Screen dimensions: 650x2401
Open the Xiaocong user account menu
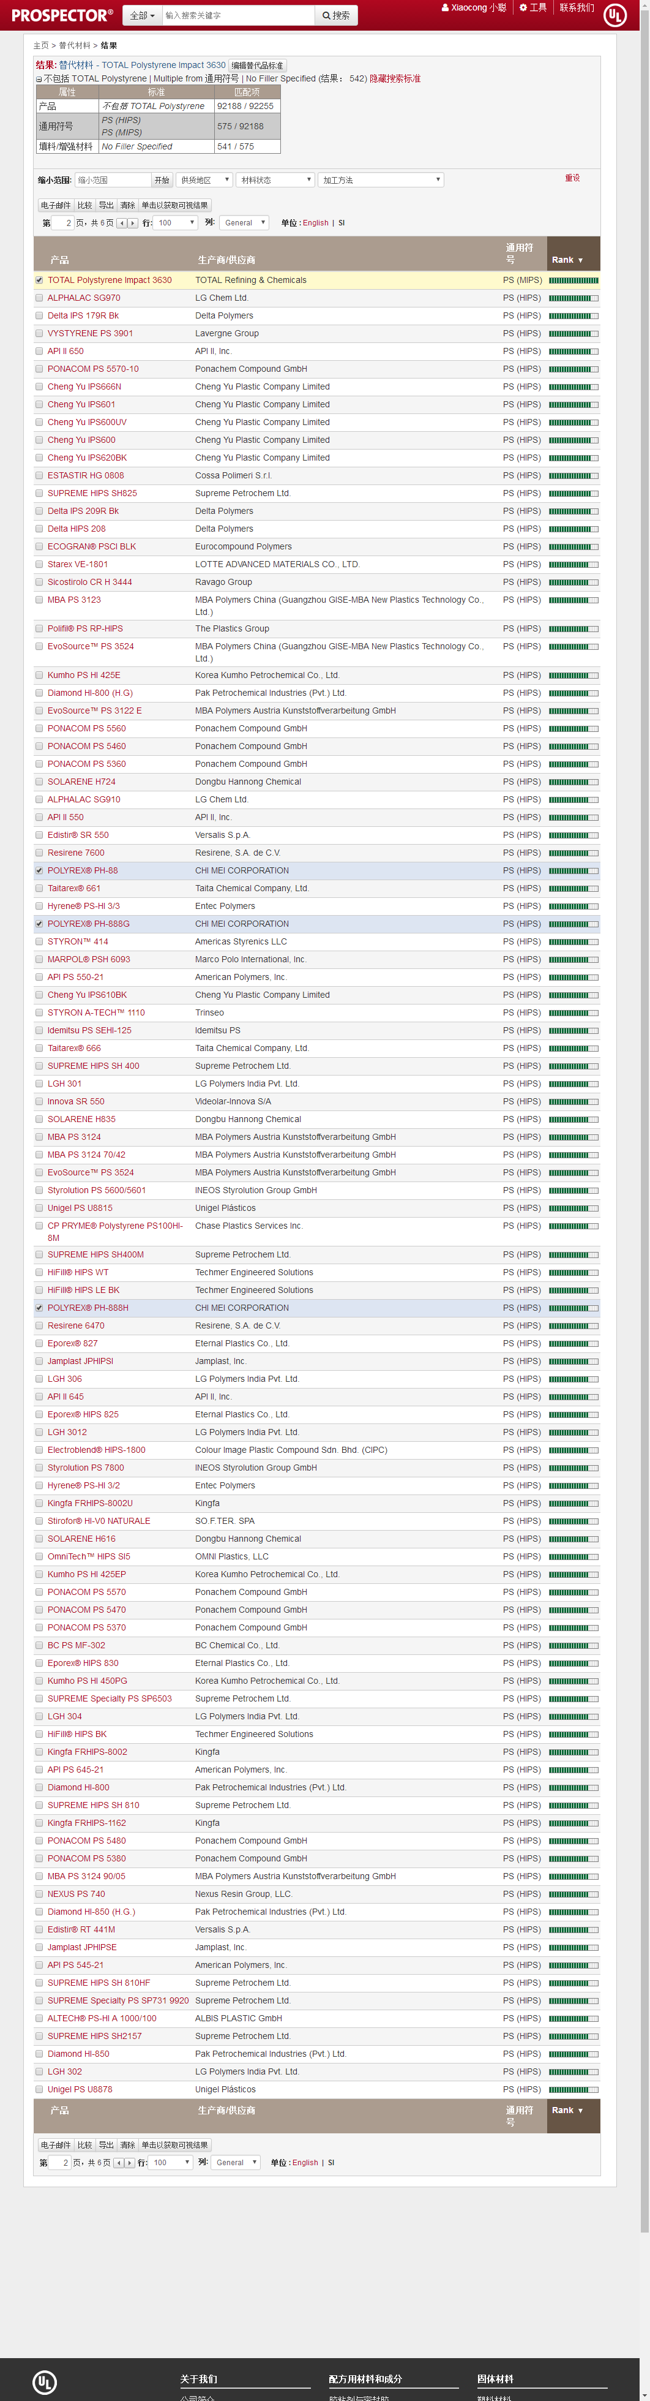[x=474, y=7]
